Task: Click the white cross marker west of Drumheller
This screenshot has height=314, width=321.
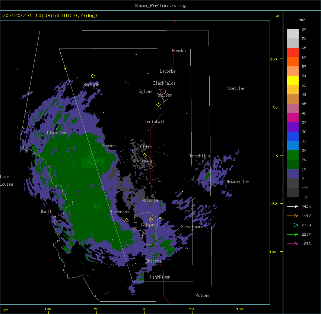Action: [x=228, y=140]
